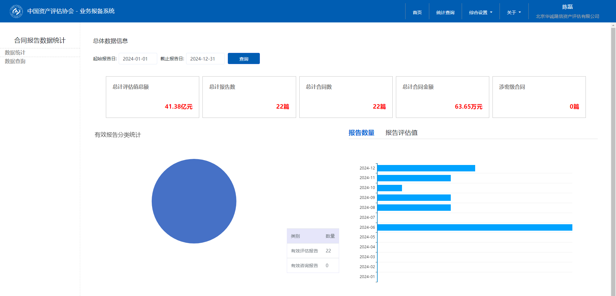Open the 首页 home menu item
This screenshot has width=616, height=296.
click(x=417, y=12)
